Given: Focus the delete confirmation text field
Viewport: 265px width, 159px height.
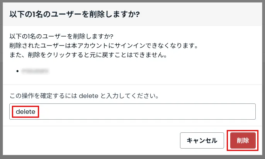Looking at the screenshot, I should [x=132, y=112].
